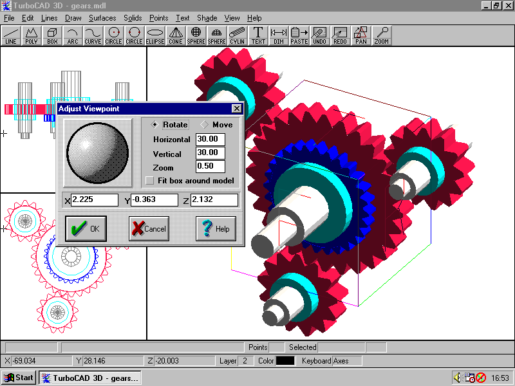Click the volume icon in system tray
Image resolution: width=515 pixels, height=386 pixels.
457,378
